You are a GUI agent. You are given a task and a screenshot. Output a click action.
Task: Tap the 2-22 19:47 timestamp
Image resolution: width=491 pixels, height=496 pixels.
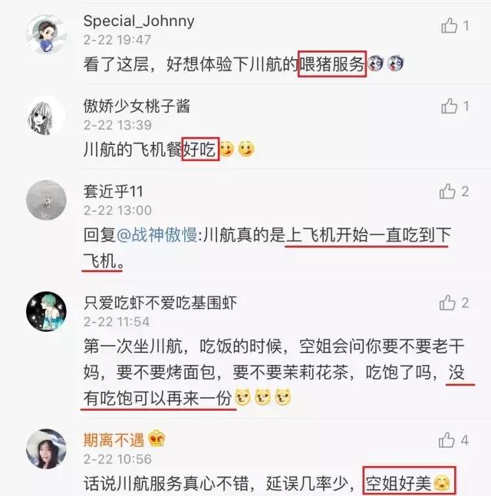(x=117, y=40)
